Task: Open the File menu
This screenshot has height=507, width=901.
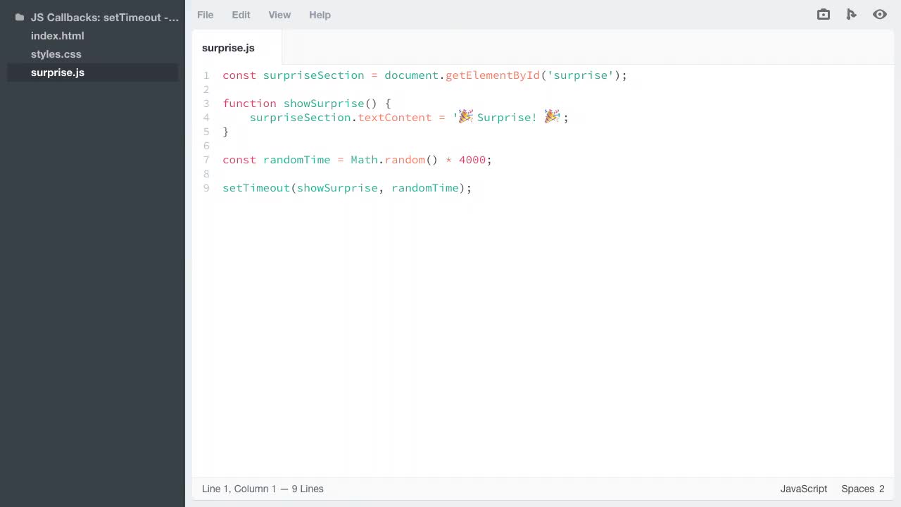Action: (x=205, y=15)
